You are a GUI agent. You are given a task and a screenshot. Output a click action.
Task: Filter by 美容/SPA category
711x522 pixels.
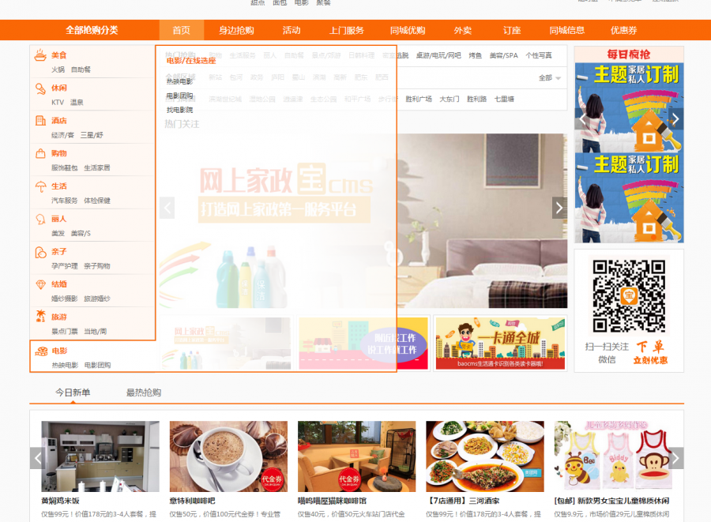pyautogui.click(x=503, y=55)
